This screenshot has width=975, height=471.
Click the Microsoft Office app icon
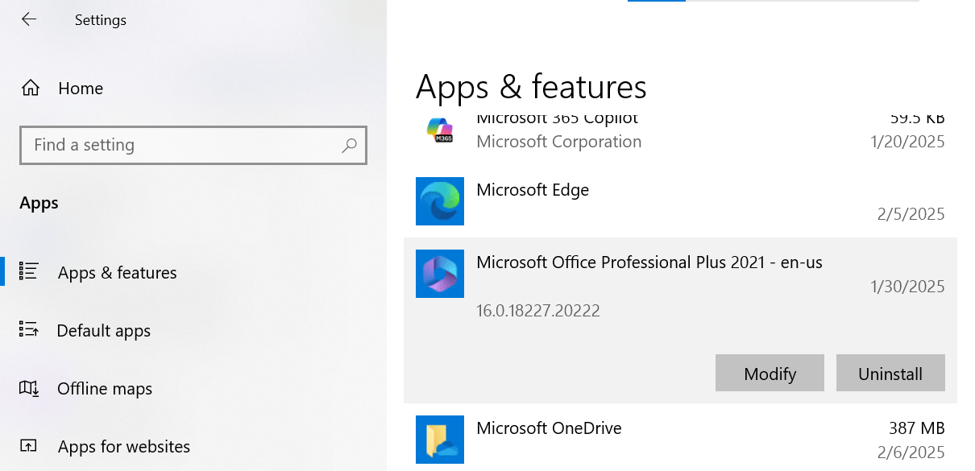point(440,274)
